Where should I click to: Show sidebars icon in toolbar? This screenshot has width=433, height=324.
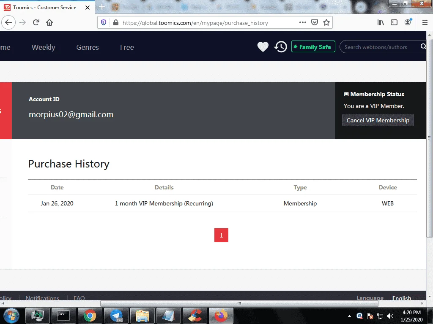394,23
